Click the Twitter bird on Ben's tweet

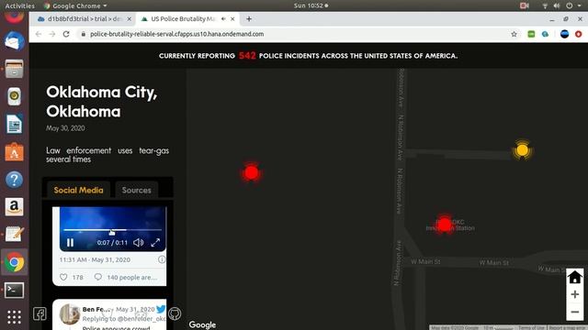click(161, 309)
